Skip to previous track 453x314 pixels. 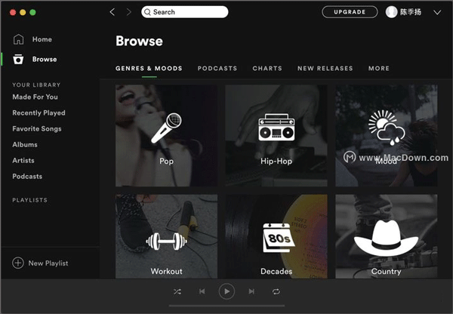pos(202,291)
